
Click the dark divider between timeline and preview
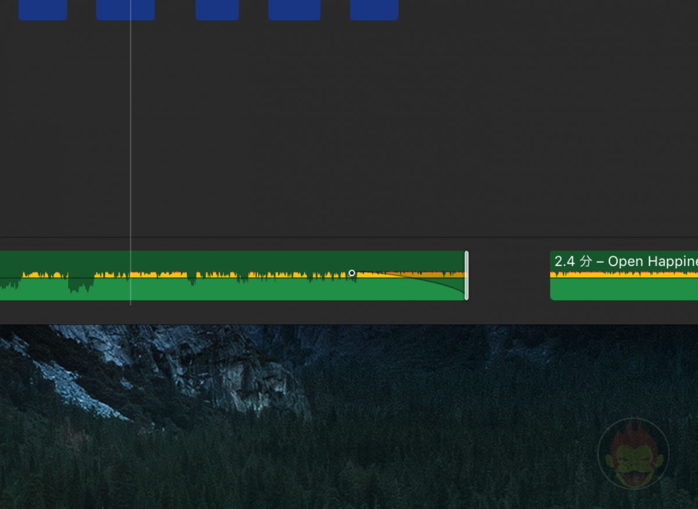[349, 318]
